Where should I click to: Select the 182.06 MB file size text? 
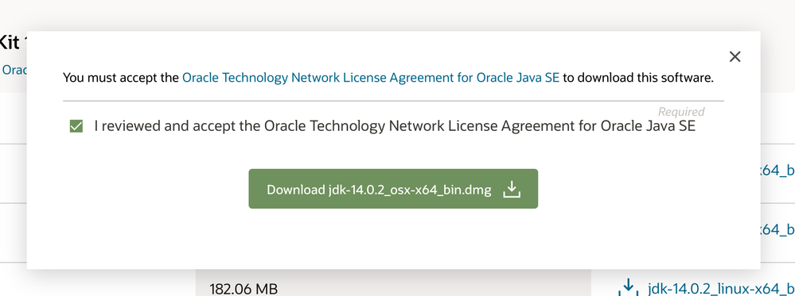pos(244,289)
